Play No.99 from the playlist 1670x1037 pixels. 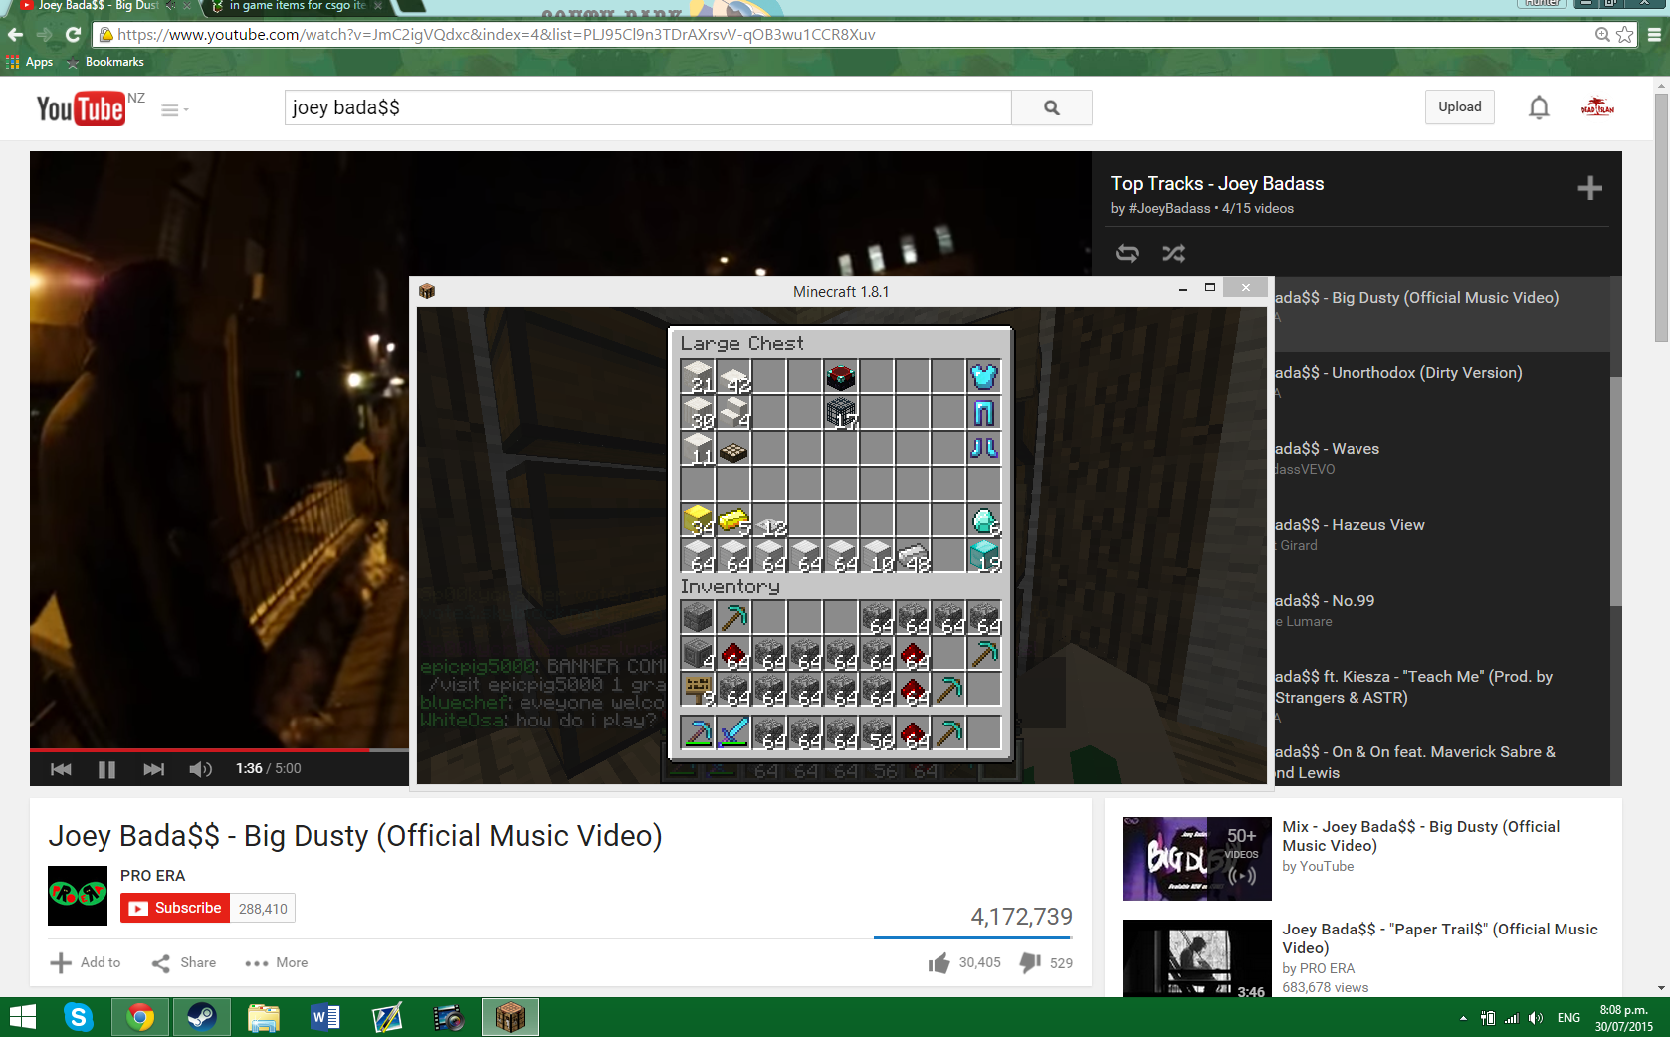click(x=1440, y=617)
